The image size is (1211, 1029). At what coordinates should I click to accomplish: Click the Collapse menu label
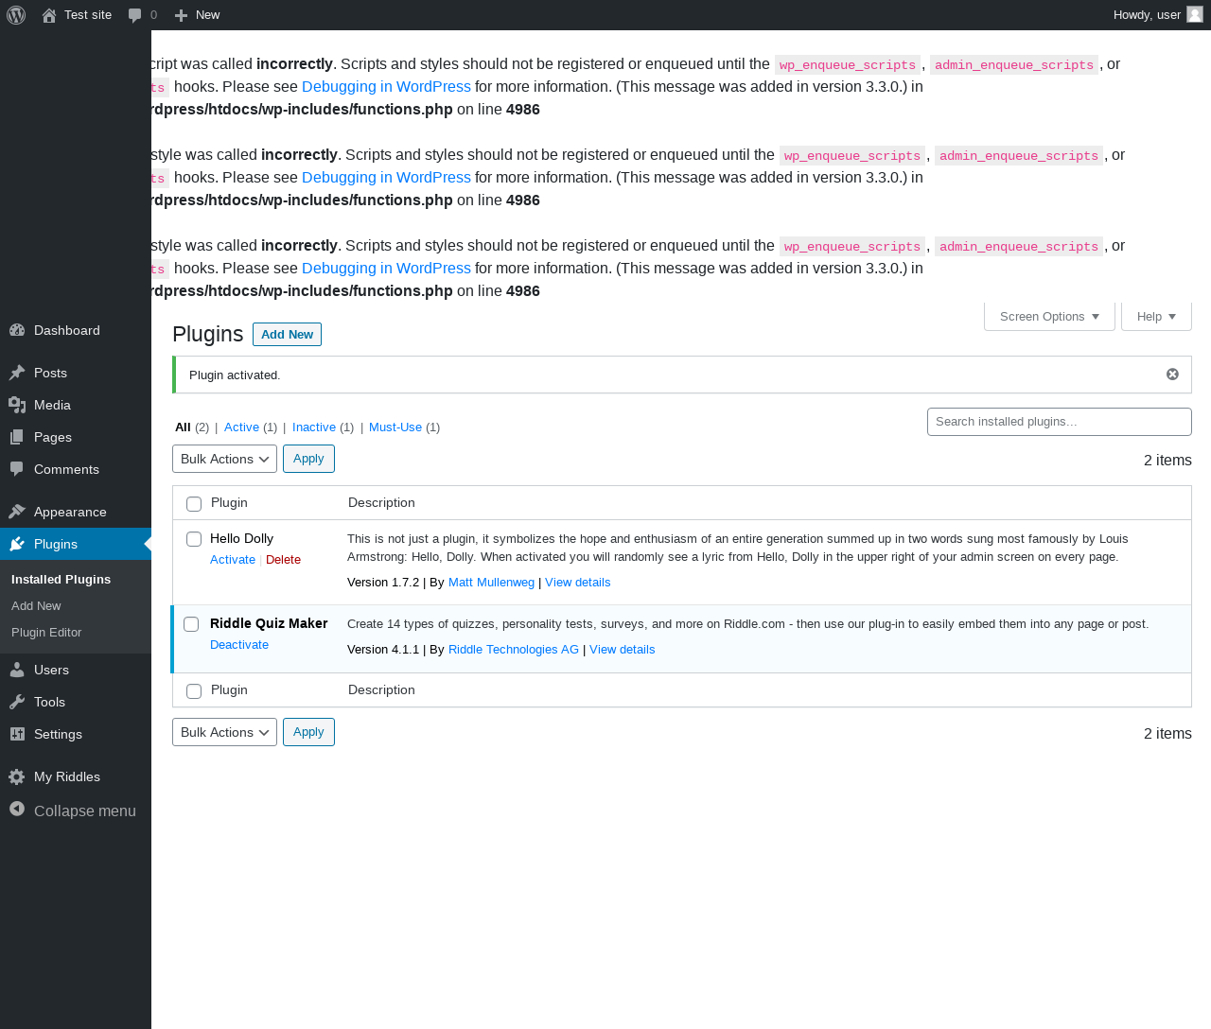(x=85, y=811)
